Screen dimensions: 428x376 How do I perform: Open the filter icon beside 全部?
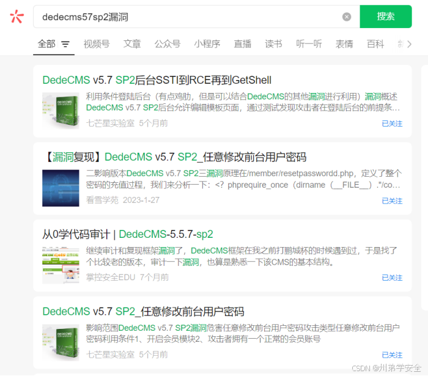point(65,44)
